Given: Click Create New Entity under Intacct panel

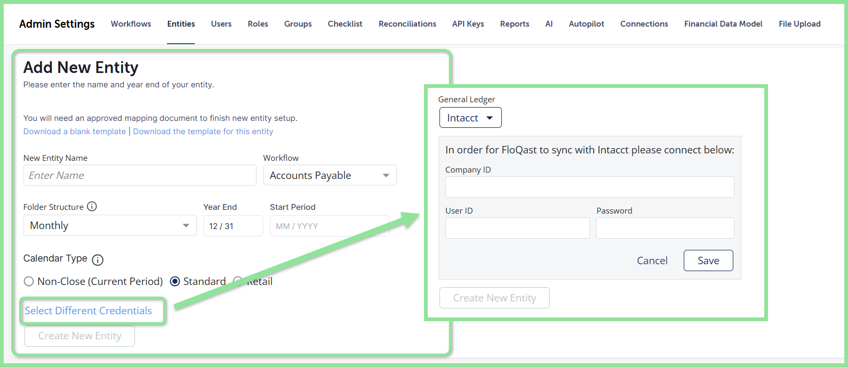Looking at the screenshot, I should [x=494, y=298].
